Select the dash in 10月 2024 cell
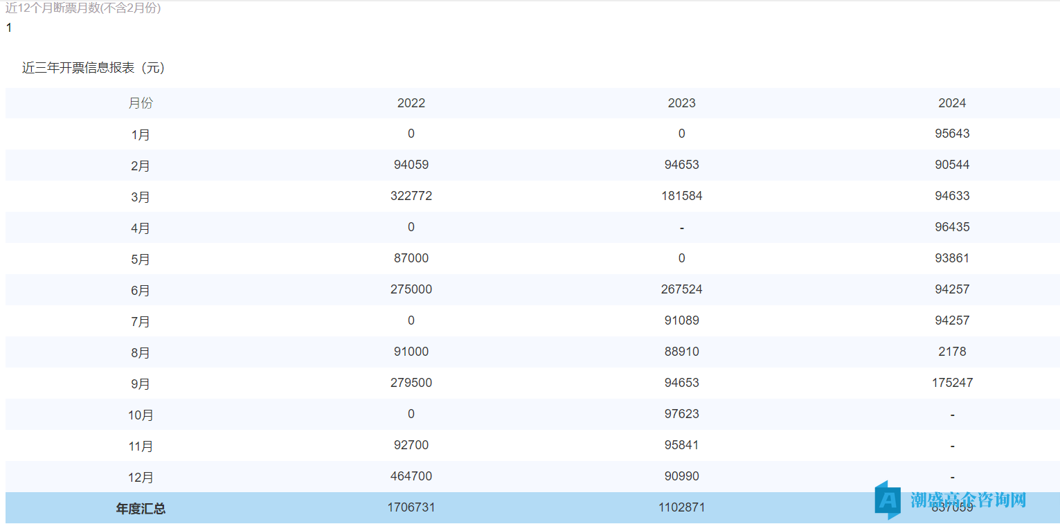 click(x=953, y=415)
